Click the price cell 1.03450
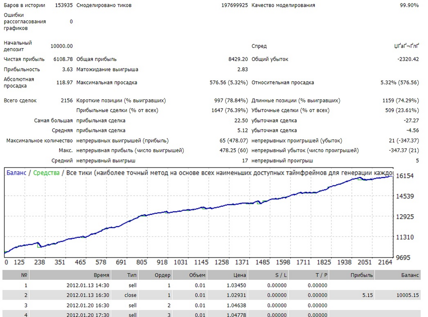Image resolution: width=428 pixels, height=317 pixels. [x=236, y=285]
